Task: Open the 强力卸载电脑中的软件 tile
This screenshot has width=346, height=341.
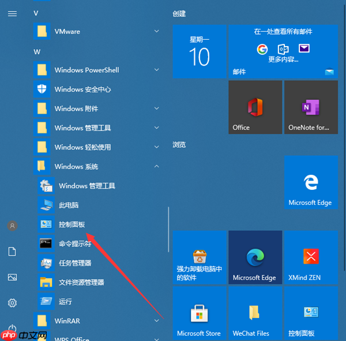Action: [x=200, y=257]
